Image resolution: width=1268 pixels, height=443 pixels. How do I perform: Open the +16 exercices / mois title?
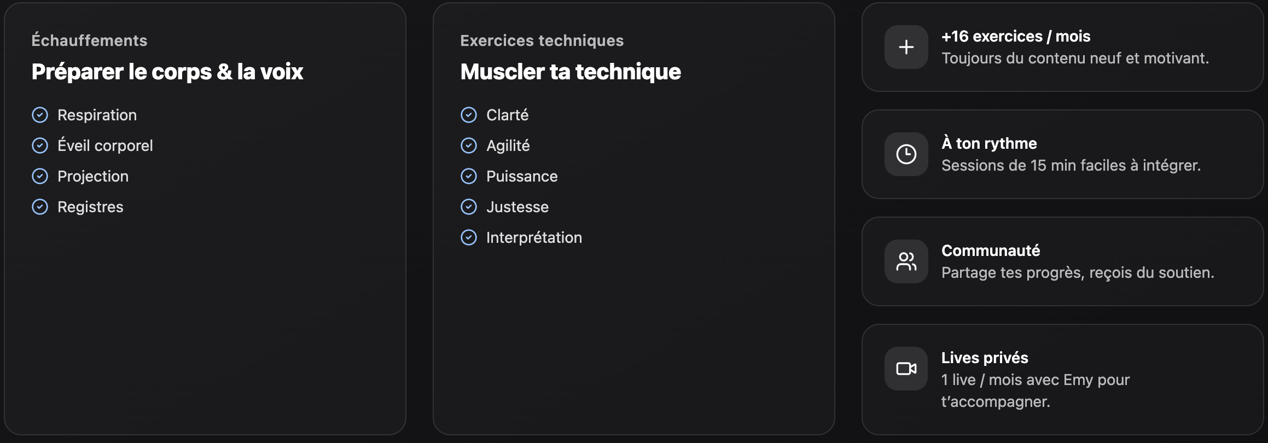[x=1016, y=36]
